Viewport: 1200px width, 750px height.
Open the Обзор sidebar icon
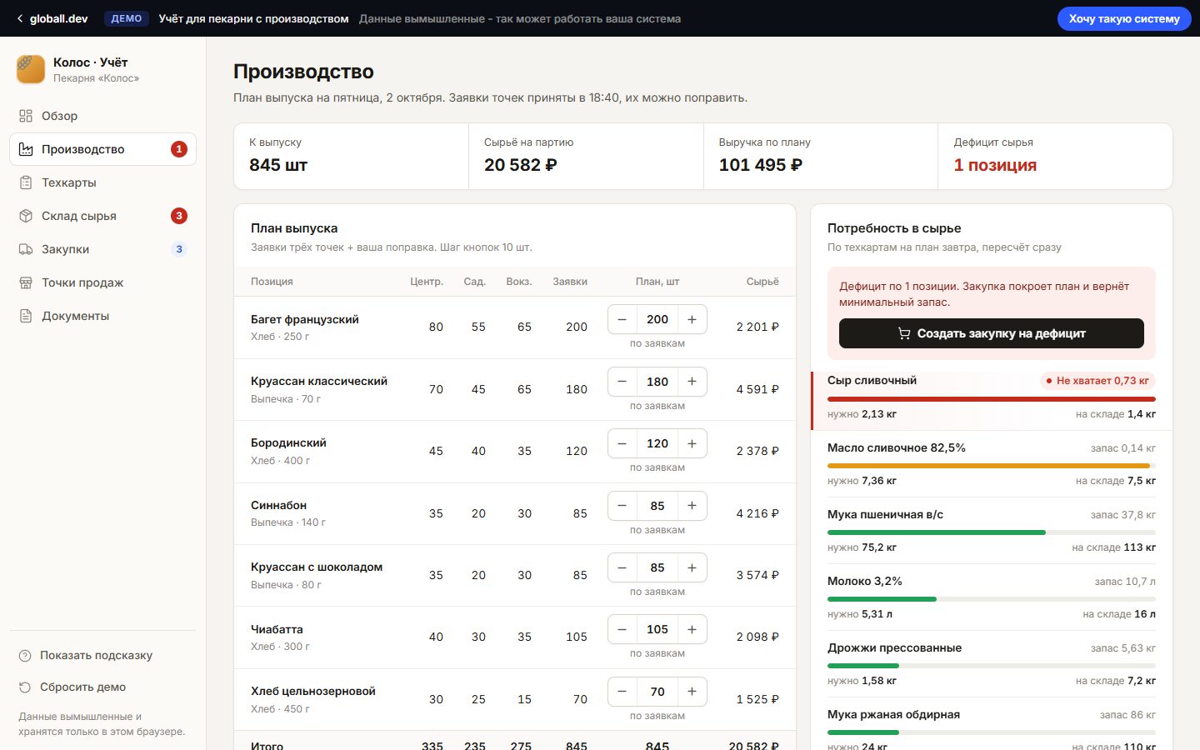pyautogui.click(x=26, y=116)
